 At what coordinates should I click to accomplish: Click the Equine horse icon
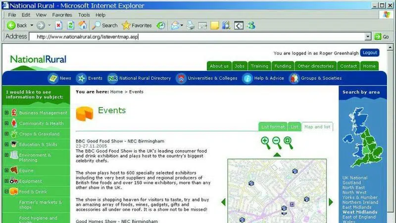(14, 170)
